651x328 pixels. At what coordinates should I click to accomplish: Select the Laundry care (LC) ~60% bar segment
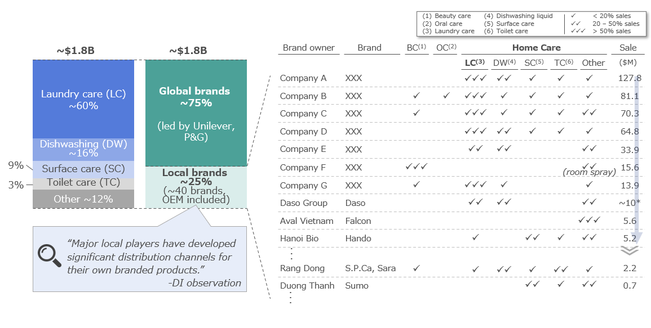pos(83,99)
